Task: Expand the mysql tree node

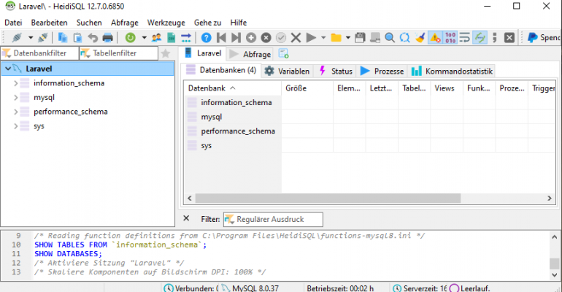Action: click(x=16, y=97)
